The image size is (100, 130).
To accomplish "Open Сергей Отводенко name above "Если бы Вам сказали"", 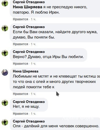I will tap(29, 27).
